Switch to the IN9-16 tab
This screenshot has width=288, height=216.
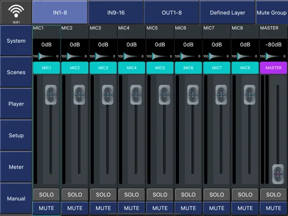(116, 13)
